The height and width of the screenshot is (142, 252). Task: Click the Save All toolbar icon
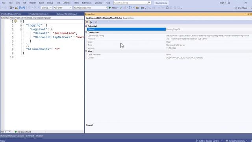[x=24, y=8]
